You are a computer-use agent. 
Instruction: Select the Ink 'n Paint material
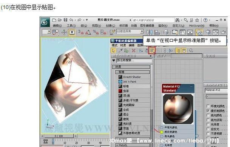(x=134, y=82)
